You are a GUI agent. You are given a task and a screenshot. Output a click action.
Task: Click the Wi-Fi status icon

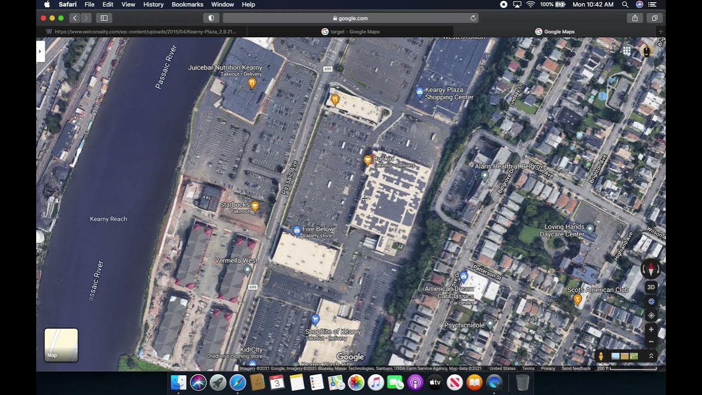pos(530,4)
